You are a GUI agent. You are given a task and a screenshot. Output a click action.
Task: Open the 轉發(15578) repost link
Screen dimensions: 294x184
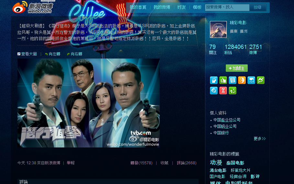141,163
